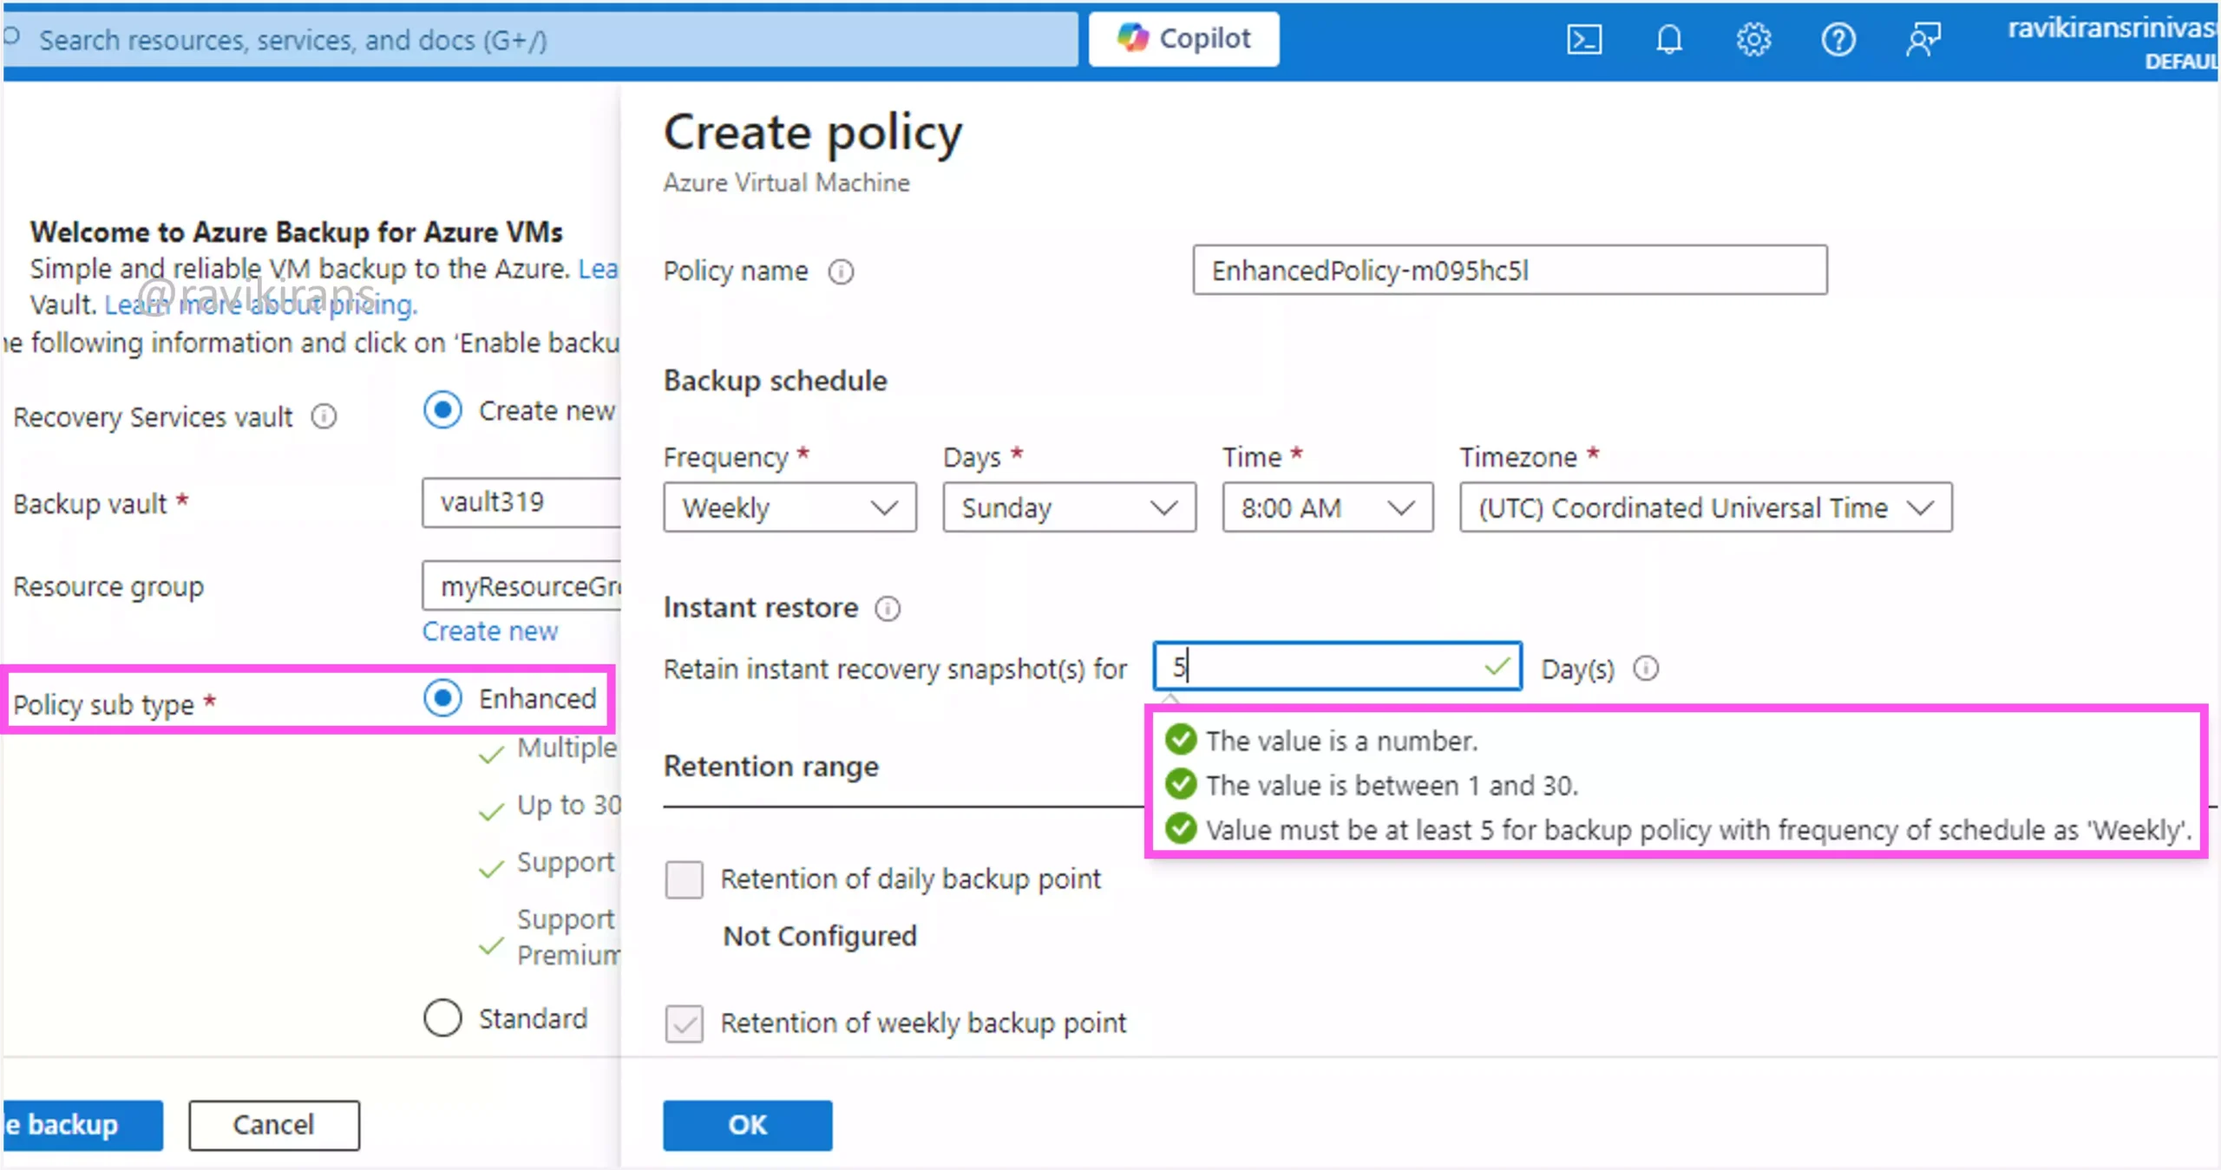Click info icon beside Recovery Services vault
The image size is (2221, 1170).
point(324,416)
